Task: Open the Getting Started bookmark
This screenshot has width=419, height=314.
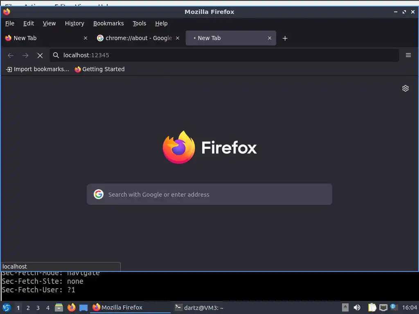Action: point(99,70)
